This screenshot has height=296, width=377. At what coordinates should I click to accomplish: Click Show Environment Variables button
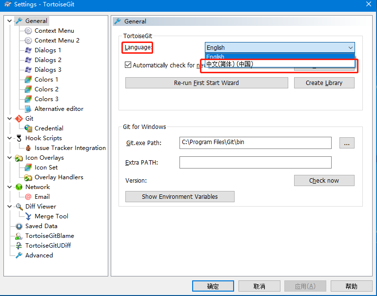180,196
